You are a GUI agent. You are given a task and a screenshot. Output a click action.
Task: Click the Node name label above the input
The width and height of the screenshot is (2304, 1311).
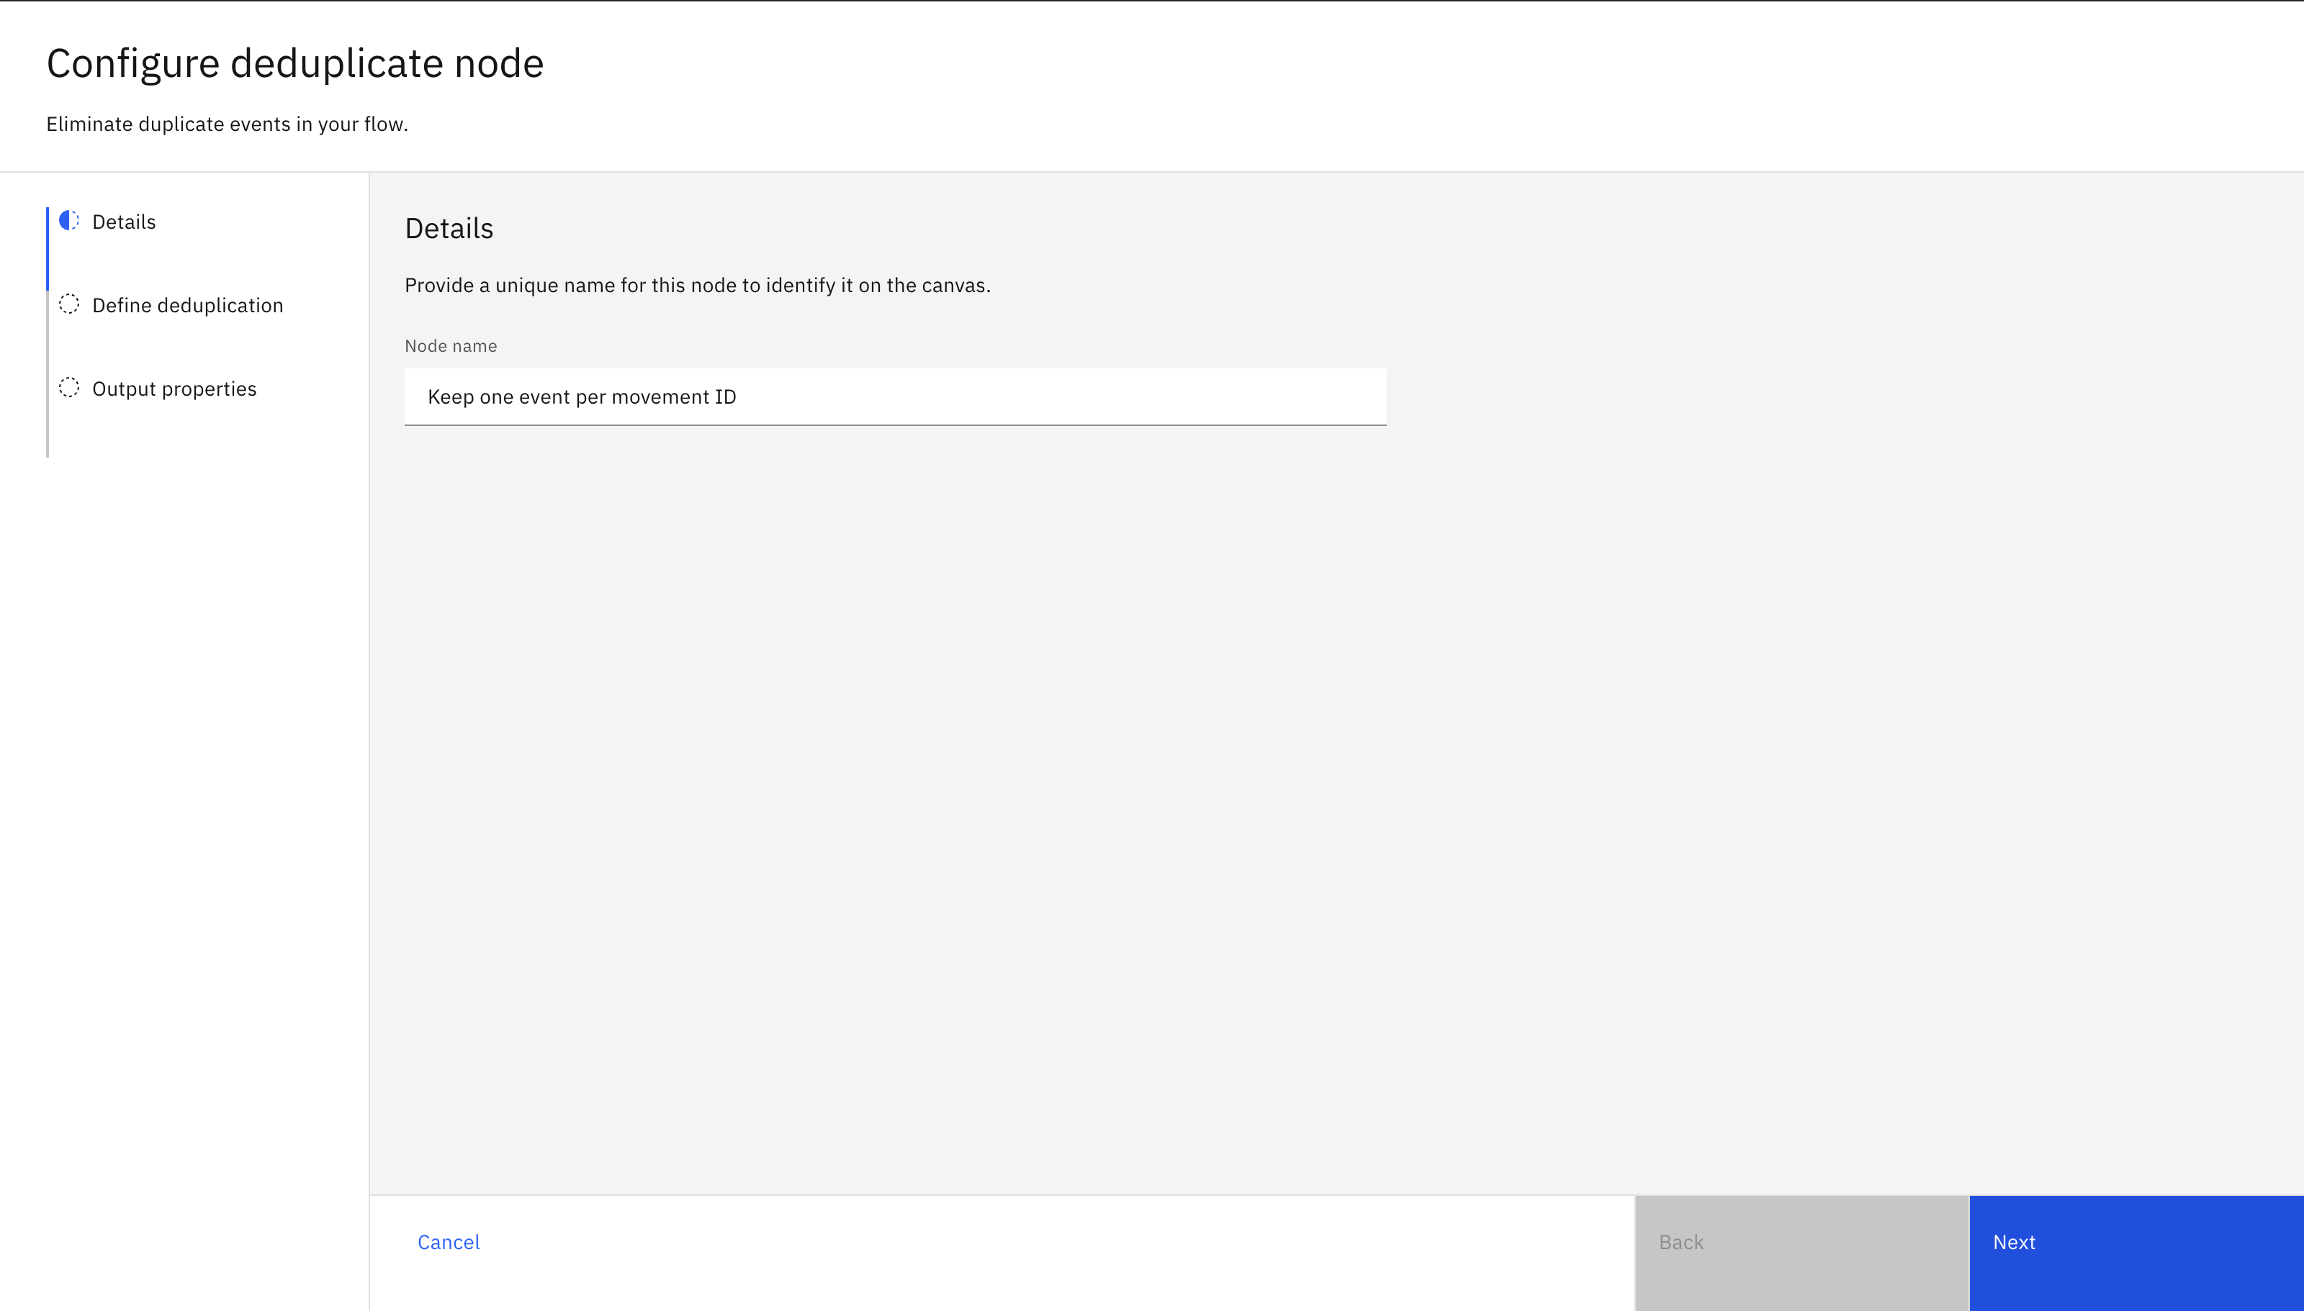(x=450, y=345)
